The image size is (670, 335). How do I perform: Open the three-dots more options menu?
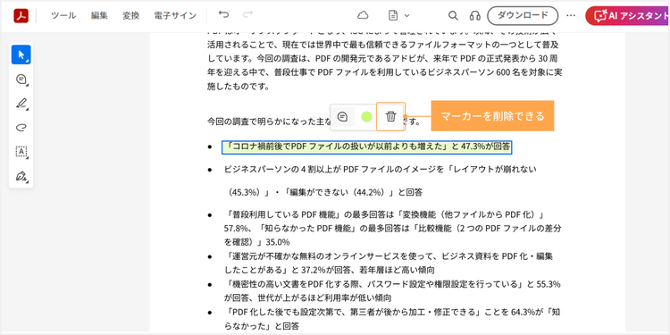click(x=571, y=15)
